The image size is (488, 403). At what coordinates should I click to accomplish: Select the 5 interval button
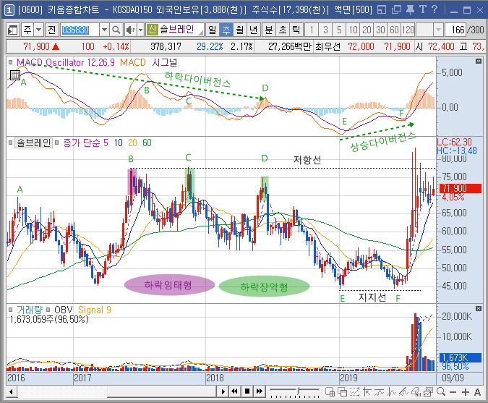(339, 30)
